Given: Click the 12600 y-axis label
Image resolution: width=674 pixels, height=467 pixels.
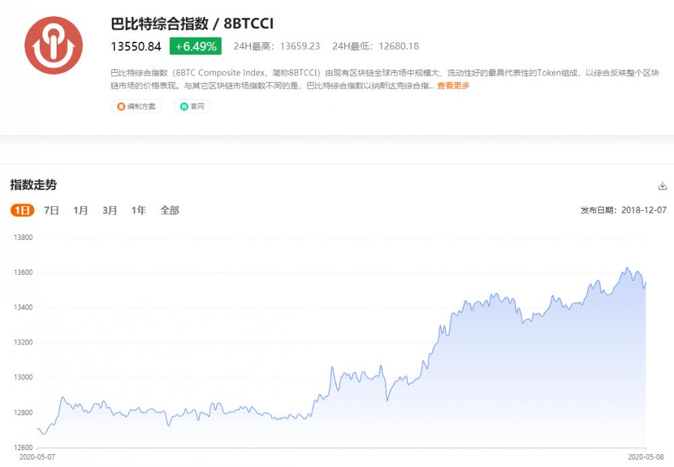Looking at the screenshot, I should [x=23, y=447].
